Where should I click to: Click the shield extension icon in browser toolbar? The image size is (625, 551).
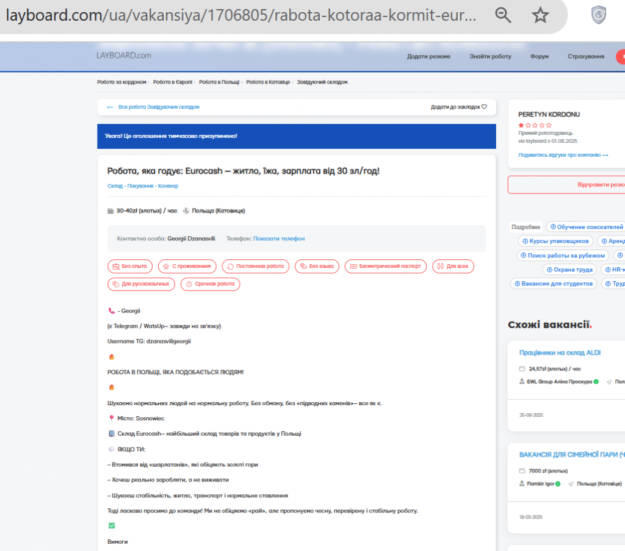click(x=599, y=16)
